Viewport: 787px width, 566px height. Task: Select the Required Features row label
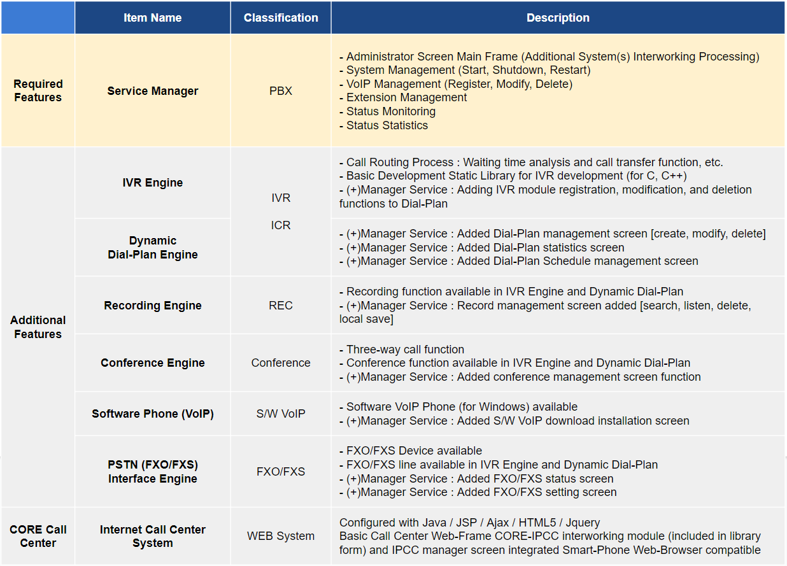click(x=38, y=90)
